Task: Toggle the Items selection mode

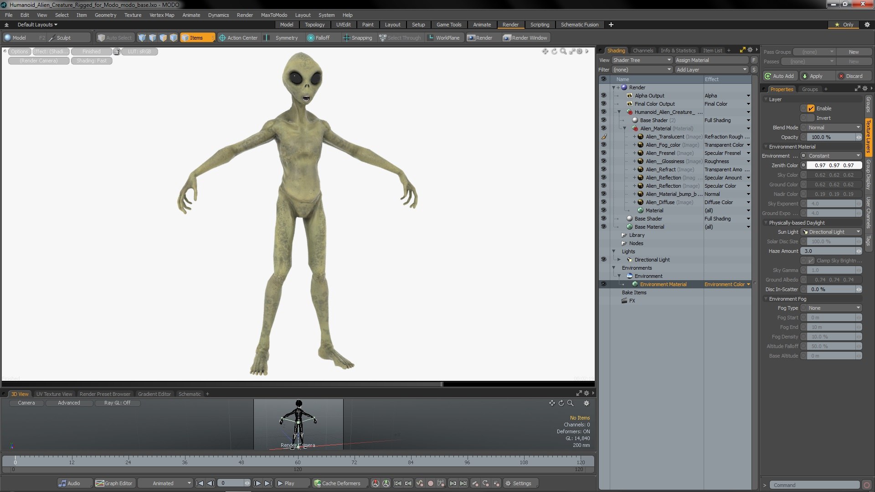Action: [197, 38]
